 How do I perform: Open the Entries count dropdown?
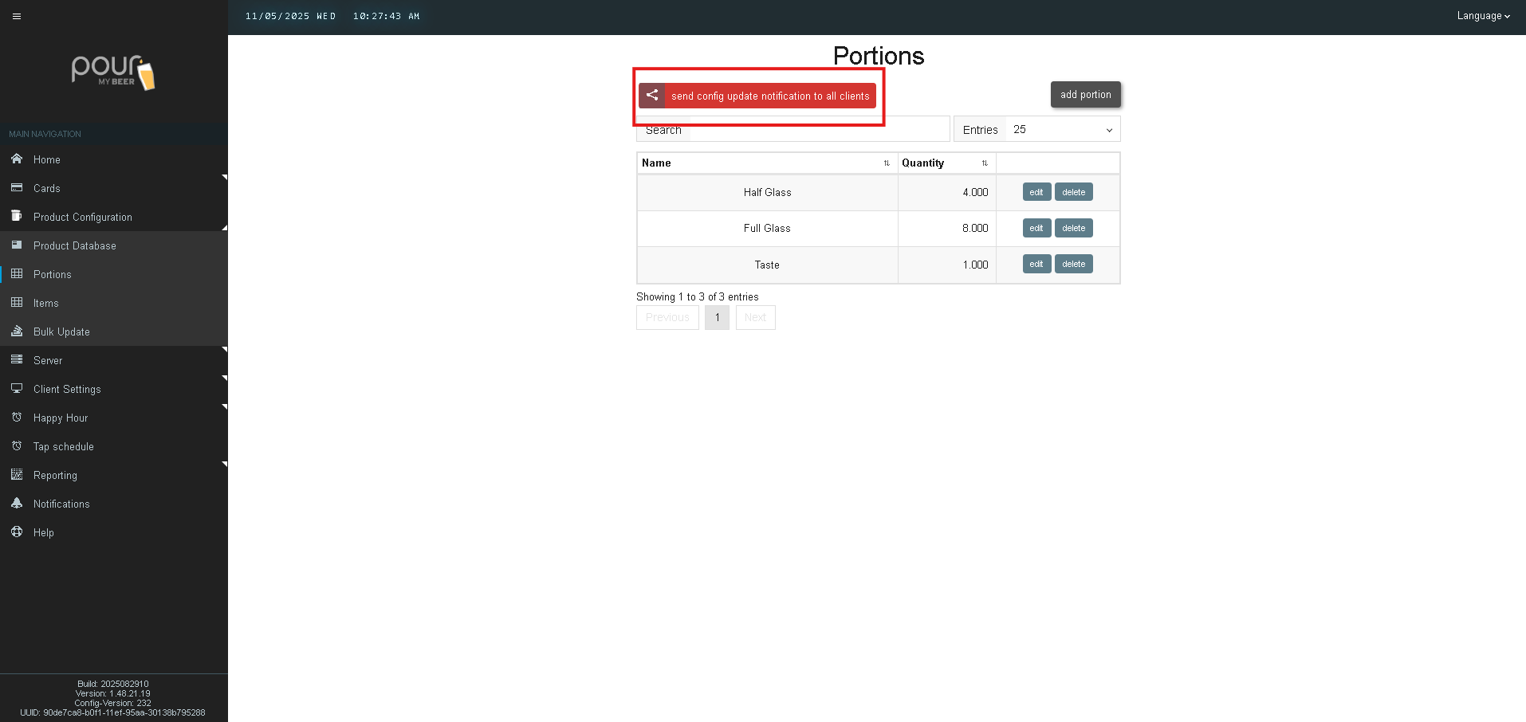1062,130
